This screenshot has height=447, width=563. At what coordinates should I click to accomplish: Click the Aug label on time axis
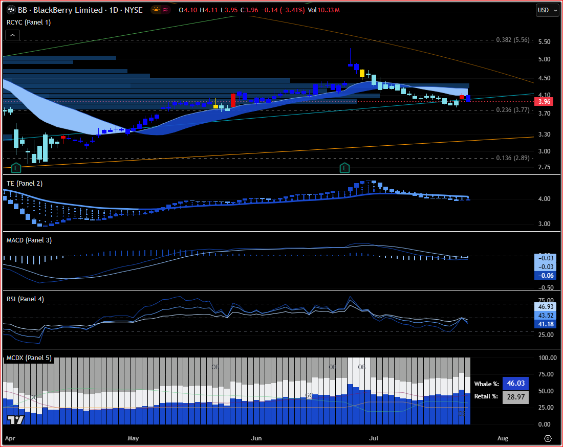coord(503,438)
